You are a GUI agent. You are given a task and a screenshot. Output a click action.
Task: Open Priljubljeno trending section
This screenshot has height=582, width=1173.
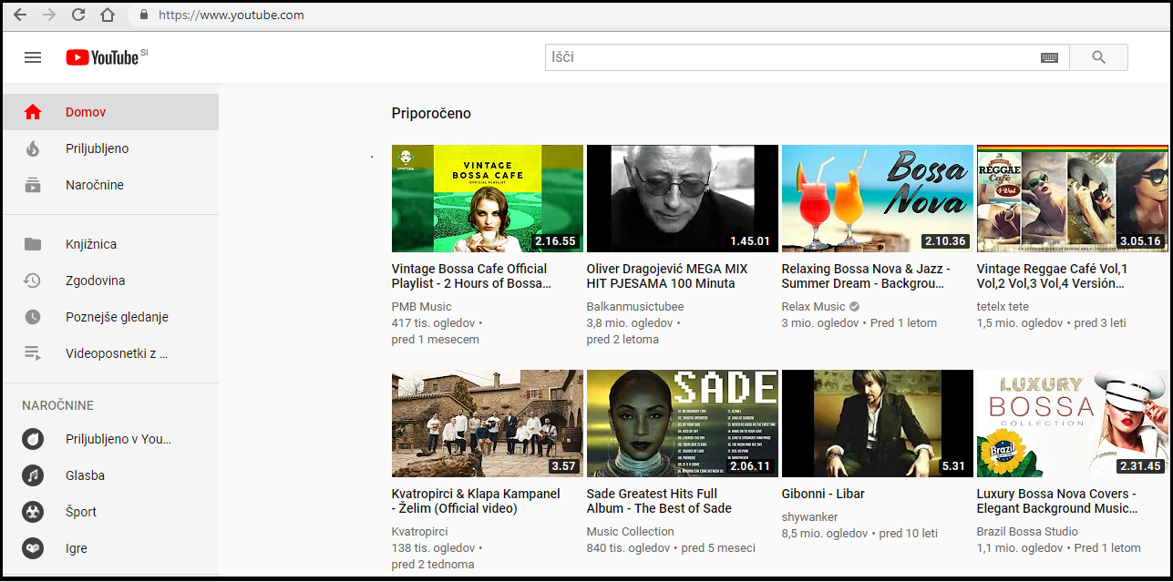click(x=110, y=148)
